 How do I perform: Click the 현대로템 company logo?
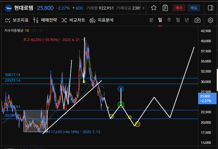pyautogui.click(x=8, y=8)
